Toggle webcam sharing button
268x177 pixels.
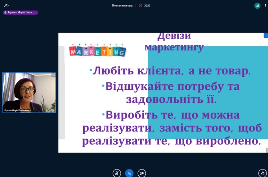coord(142,173)
